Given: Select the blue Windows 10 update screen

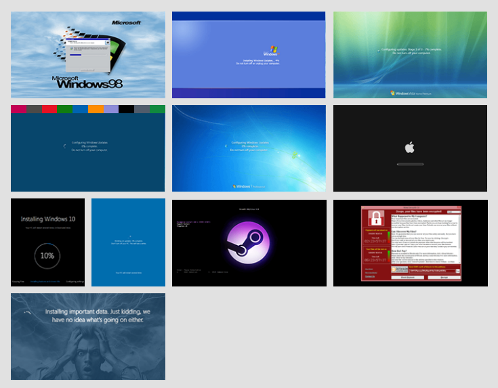Looking at the screenshot, I should pyautogui.click(x=128, y=242).
